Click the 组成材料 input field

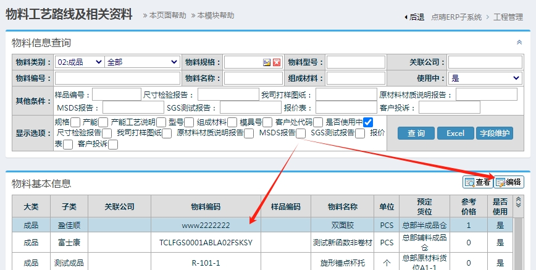[x=356, y=78]
